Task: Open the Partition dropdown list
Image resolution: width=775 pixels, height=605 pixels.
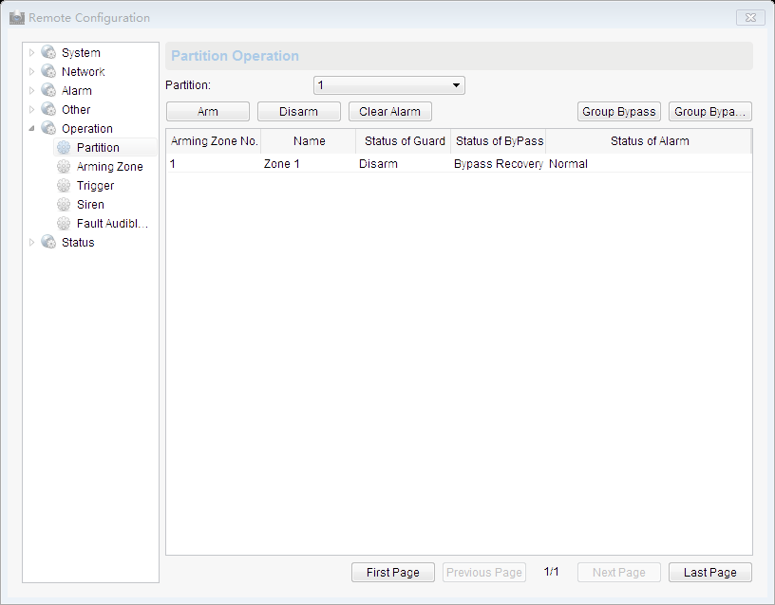Action: pyautogui.click(x=389, y=85)
